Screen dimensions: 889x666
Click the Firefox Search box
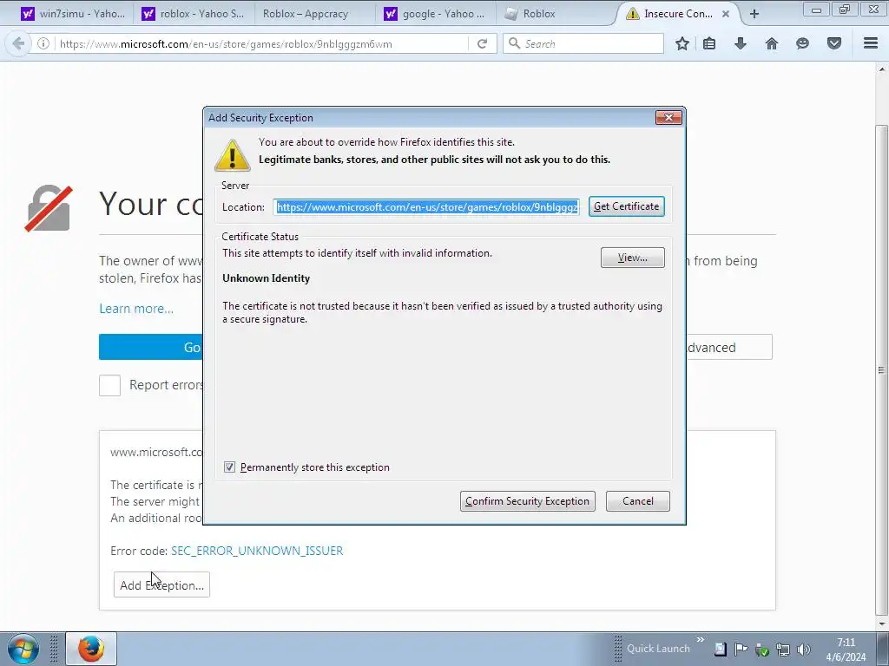pyautogui.click(x=583, y=43)
